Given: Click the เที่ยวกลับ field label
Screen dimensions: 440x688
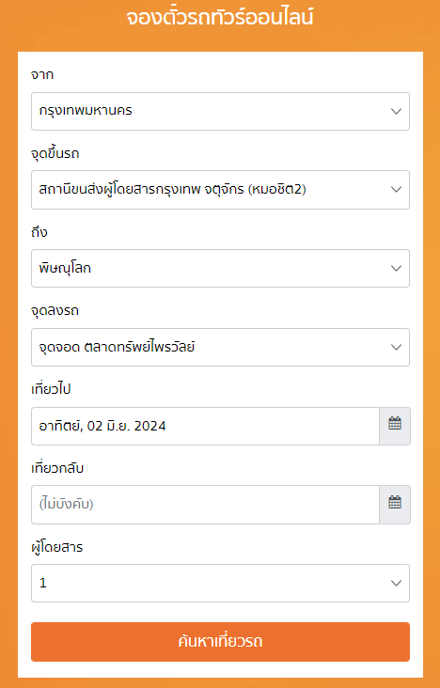Looking at the screenshot, I should [57, 468].
